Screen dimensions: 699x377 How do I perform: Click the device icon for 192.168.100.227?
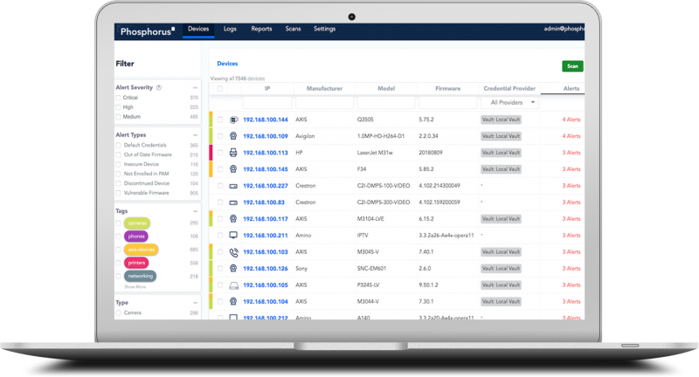[x=233, y=186]
